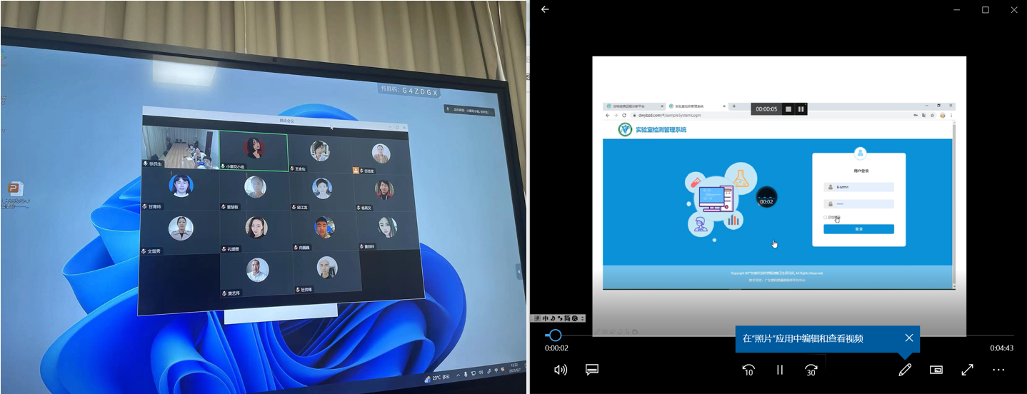Screen dimensions: 1027x394
Task: Click the blue login button
Action: (x=858, y=229)
